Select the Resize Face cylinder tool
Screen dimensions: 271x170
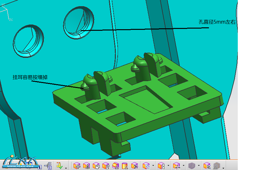pyautogui.click(x=125, y=166)
